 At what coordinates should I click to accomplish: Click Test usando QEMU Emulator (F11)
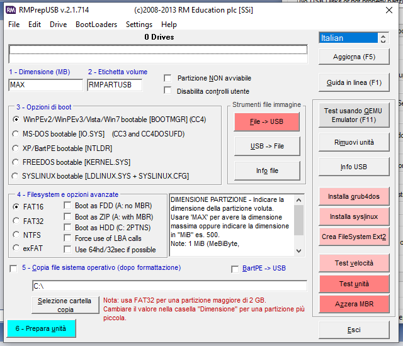pos(354,115)
